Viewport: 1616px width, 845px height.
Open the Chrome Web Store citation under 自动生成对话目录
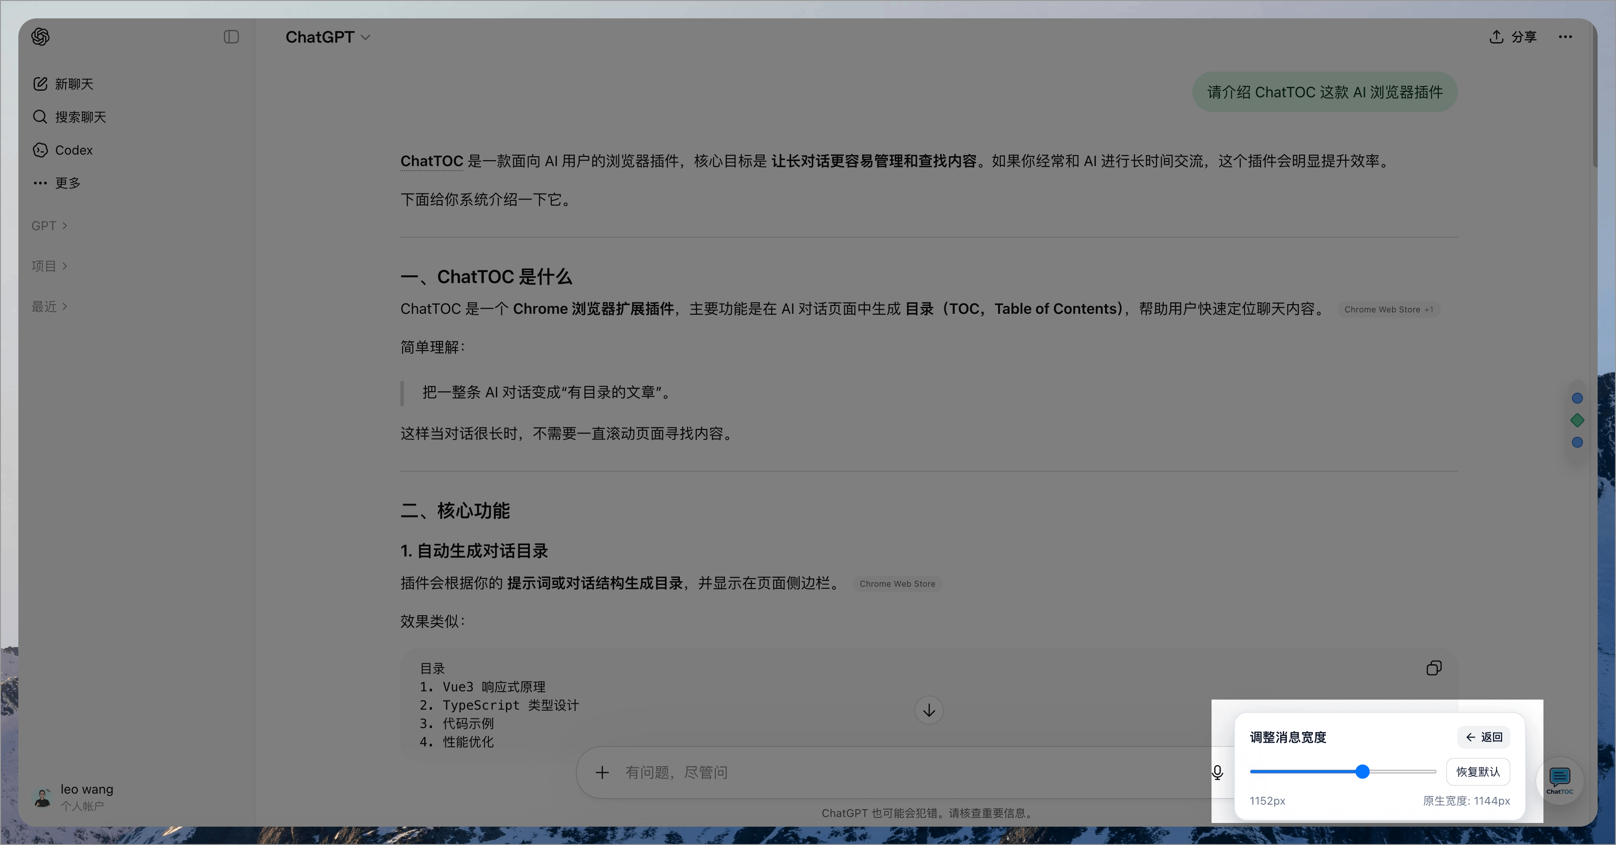point(897,584)
